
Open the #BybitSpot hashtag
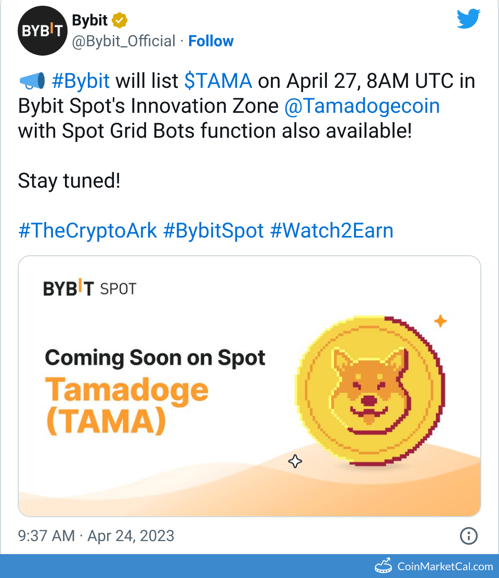tap(214, 231)
